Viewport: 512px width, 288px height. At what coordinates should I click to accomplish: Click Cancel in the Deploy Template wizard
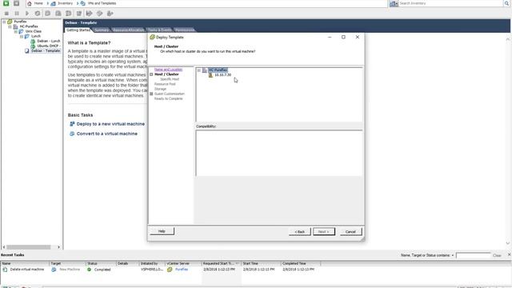click(x=350, y=231)
